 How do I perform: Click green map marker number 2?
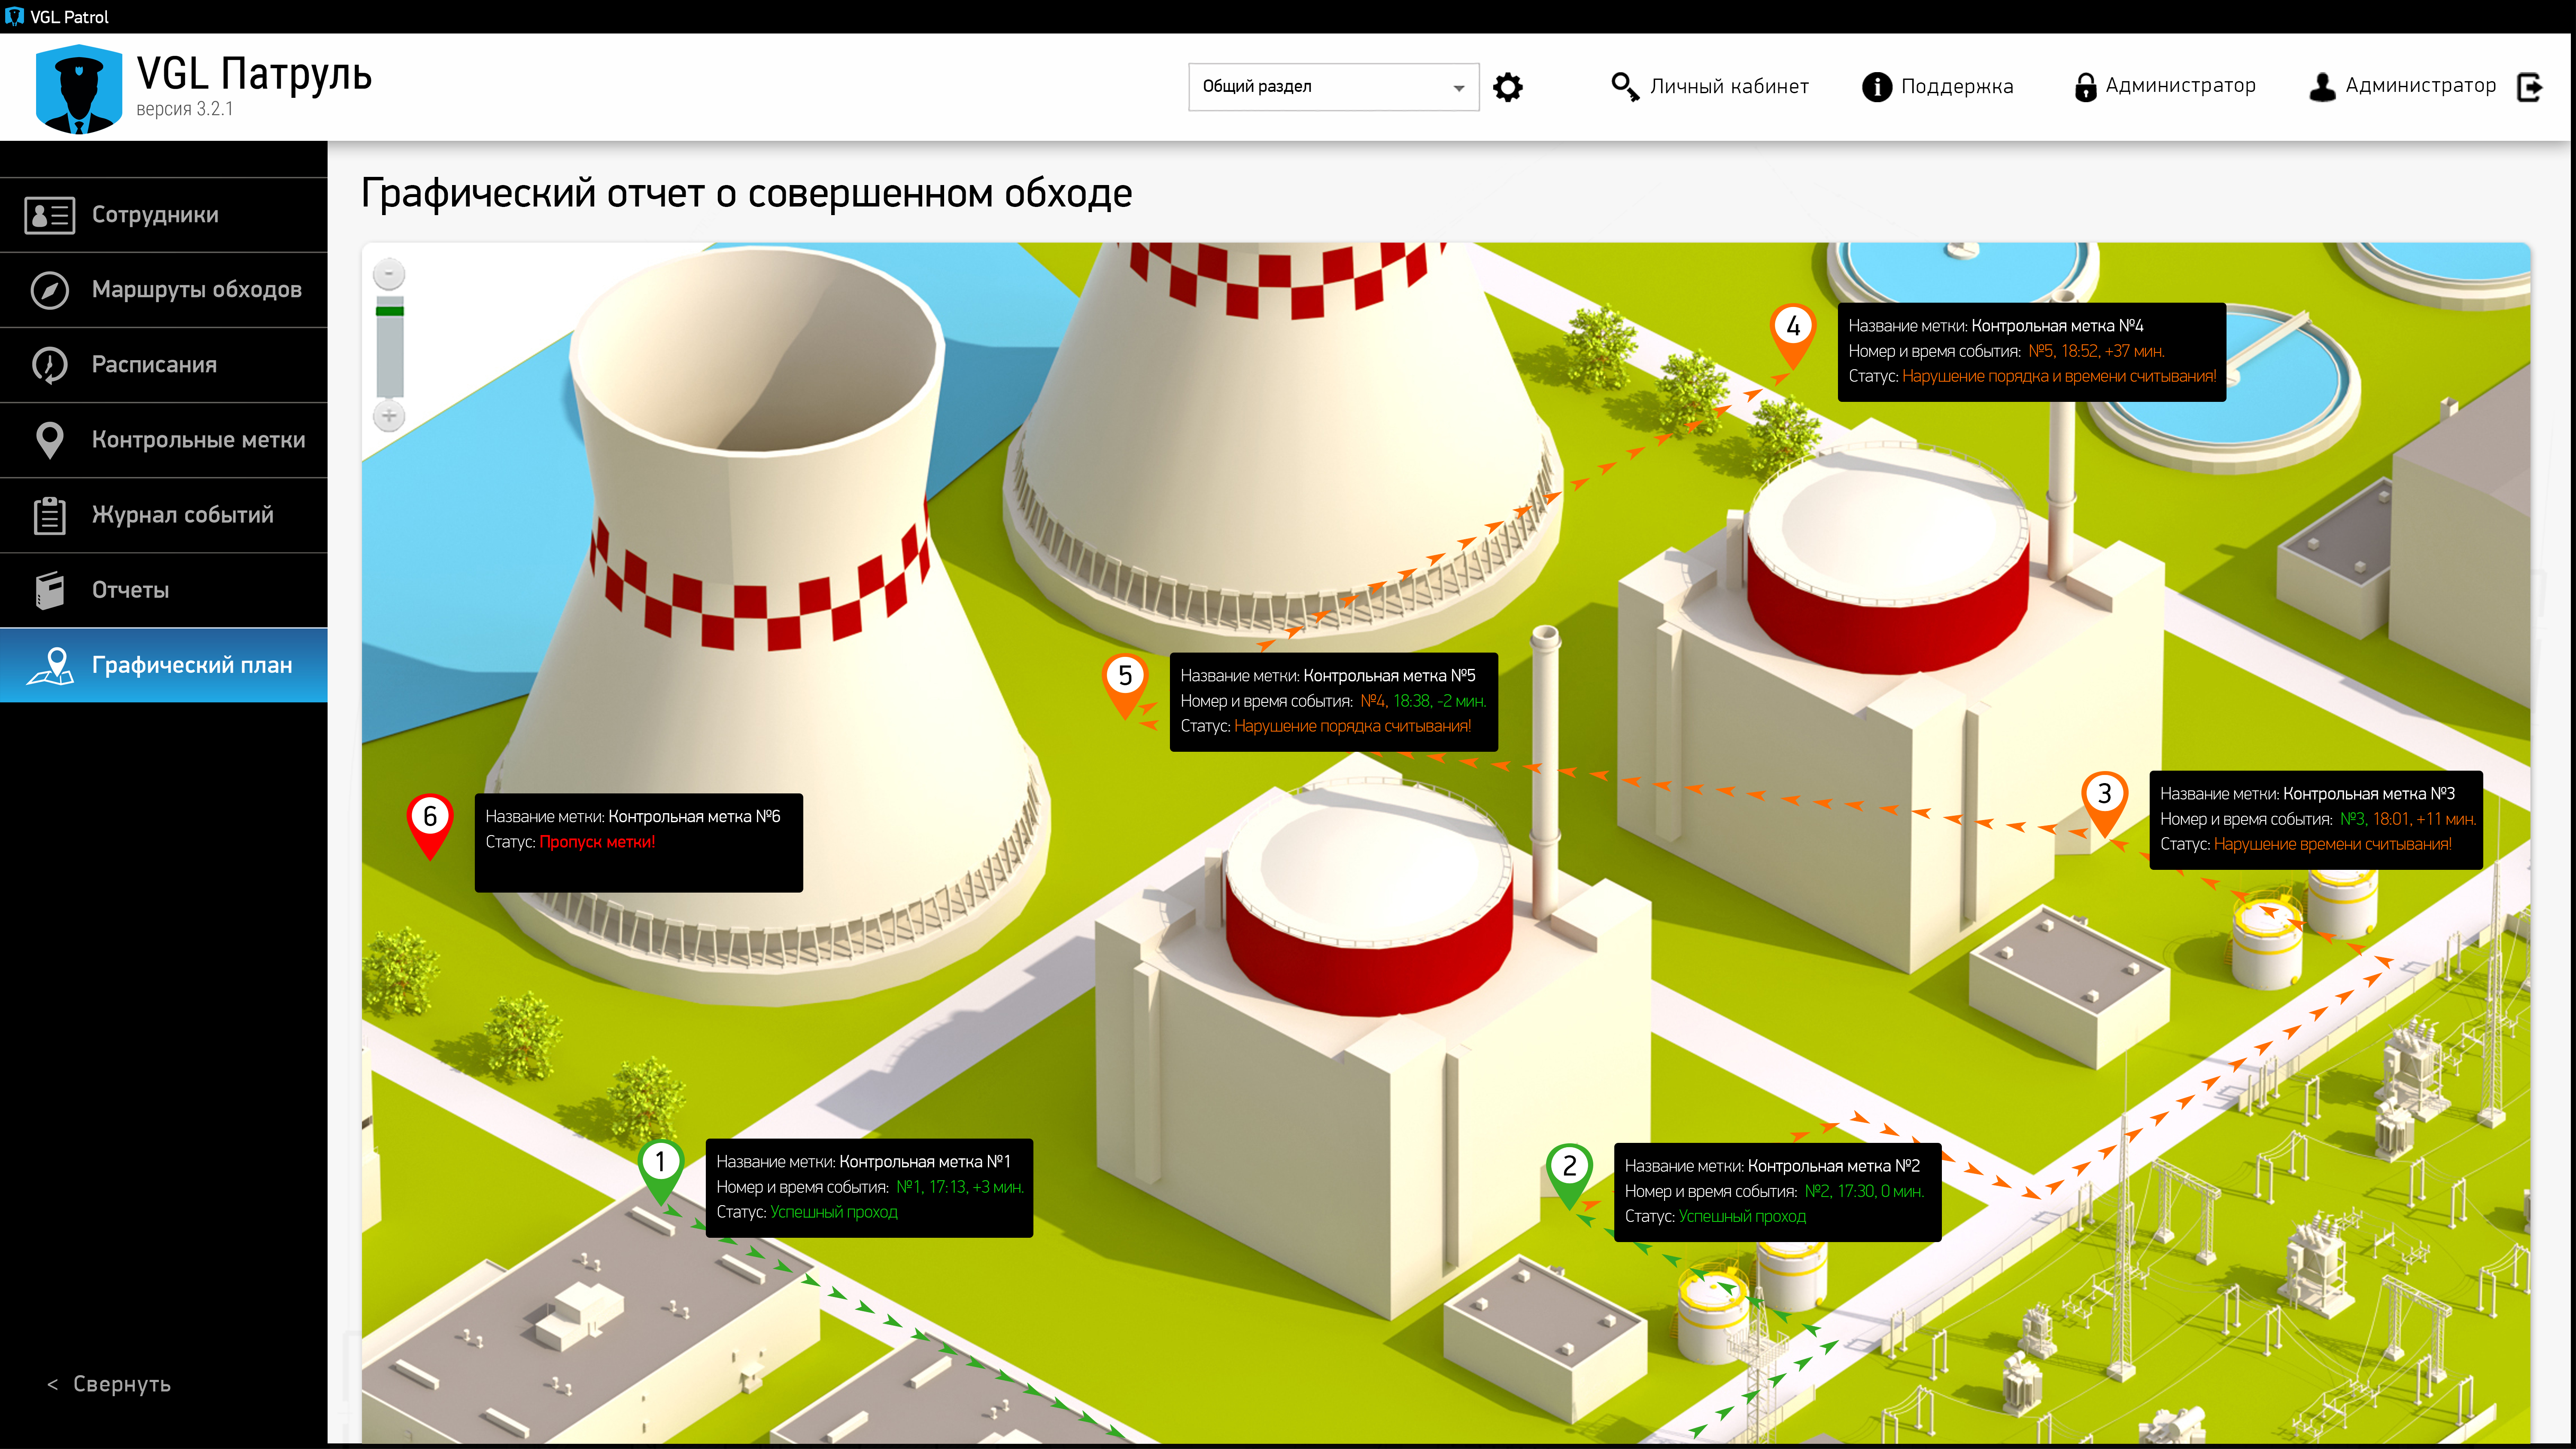tap(1569, 1167)
